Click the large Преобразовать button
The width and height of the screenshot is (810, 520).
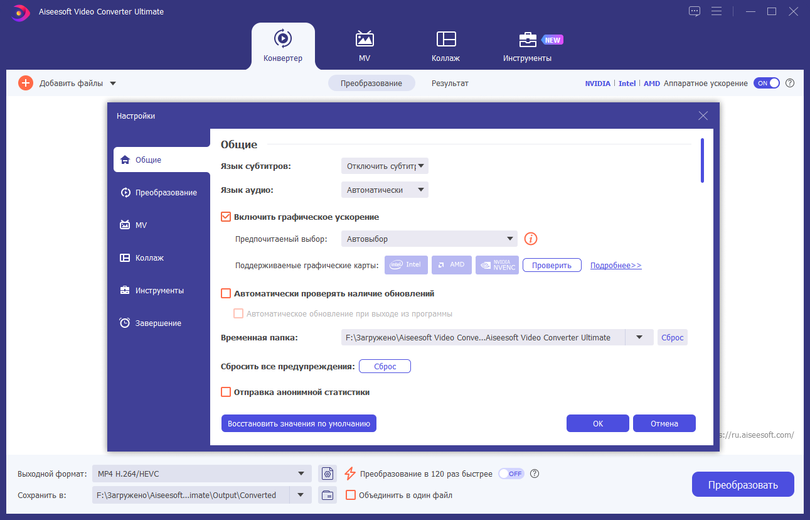click(x=743, y=484)
